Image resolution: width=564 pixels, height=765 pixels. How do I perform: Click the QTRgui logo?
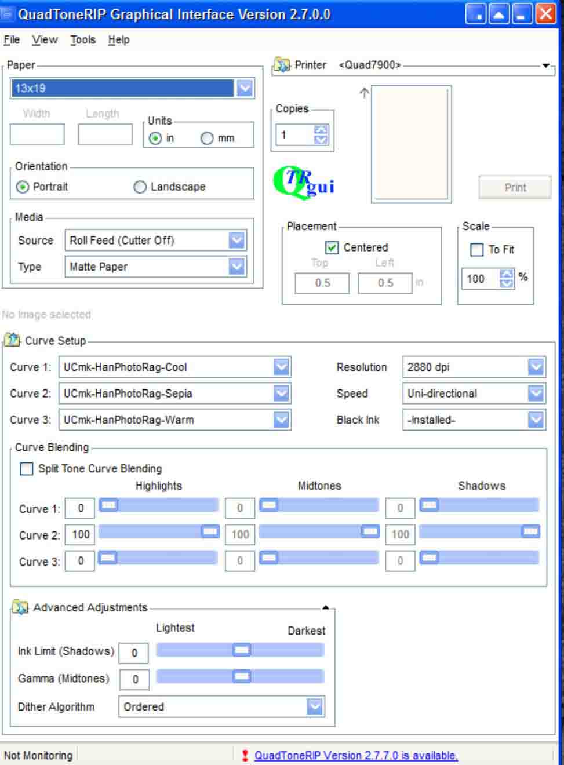tap(304, 183)
